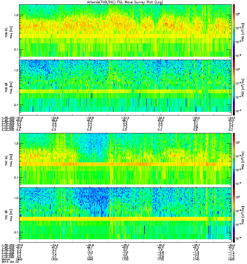Click the X position value -34.4

click(x=54, y=245)
